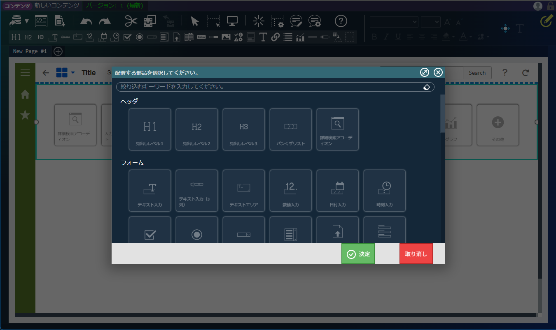Pick the checkbox part tile in the dialog

[x=150, y=230]
